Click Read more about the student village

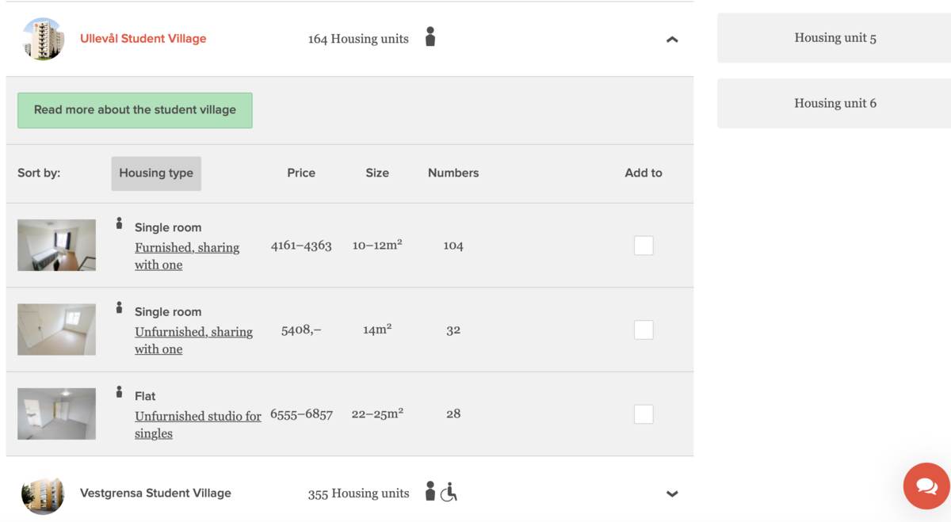[x=135, y=110]
